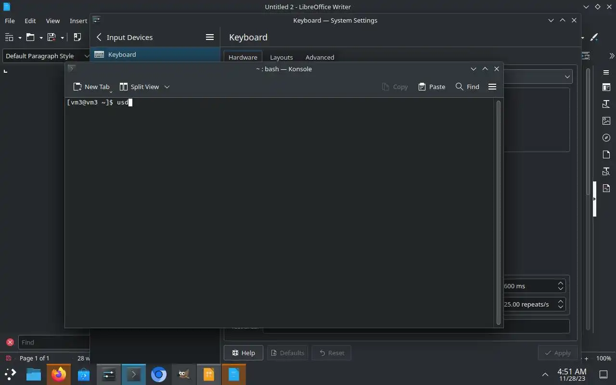Click the 25.00 repeats/s stepper arrows

coord(560,304)
